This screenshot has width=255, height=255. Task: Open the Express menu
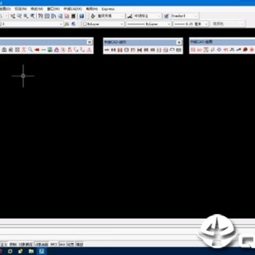(x=108, y=9)
